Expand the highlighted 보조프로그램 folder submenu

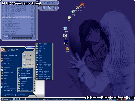[x=26, y=79]
